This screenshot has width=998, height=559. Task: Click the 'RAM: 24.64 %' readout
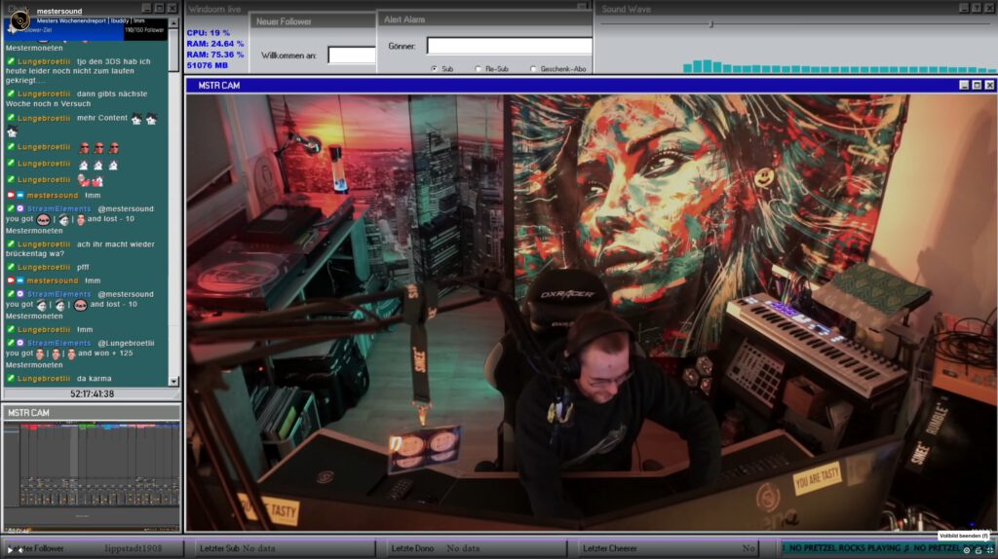pos(215,44)
